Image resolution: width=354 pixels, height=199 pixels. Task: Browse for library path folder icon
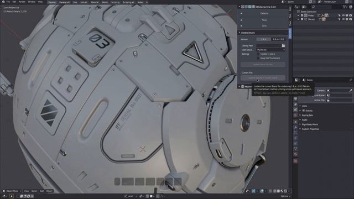point(283,45)
